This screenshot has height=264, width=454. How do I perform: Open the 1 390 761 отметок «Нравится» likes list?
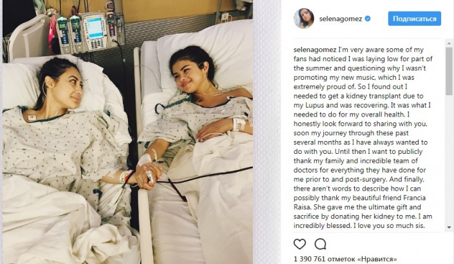(x=345, y=259)
